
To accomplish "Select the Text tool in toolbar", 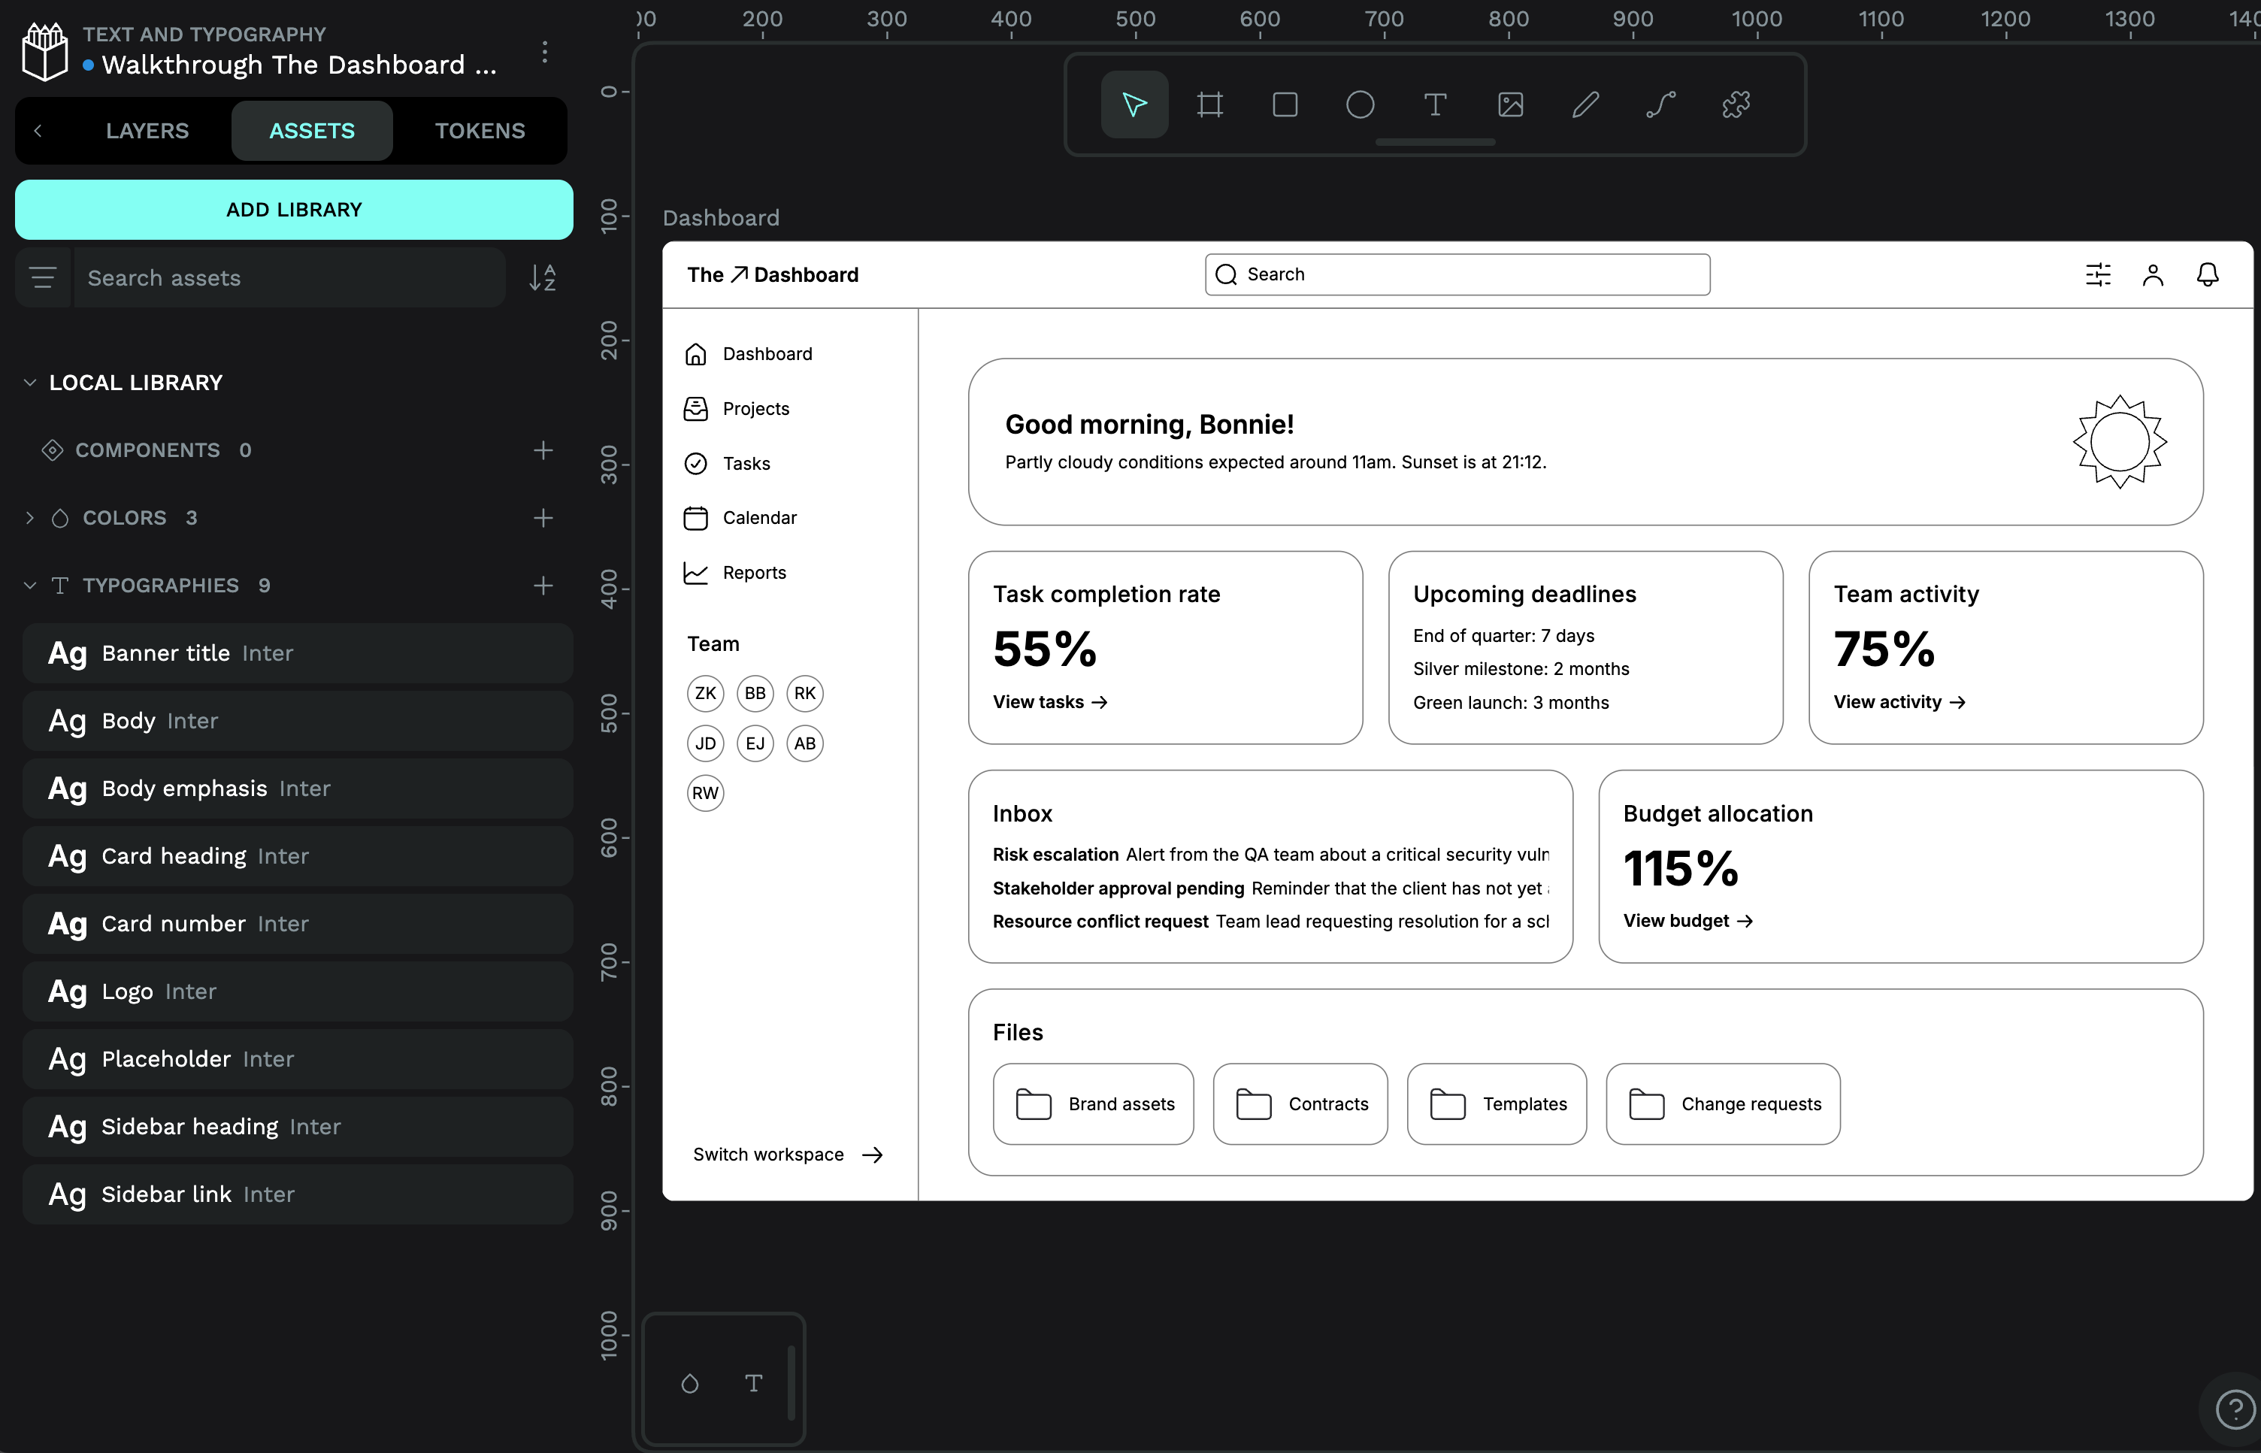I will 1435,104.
